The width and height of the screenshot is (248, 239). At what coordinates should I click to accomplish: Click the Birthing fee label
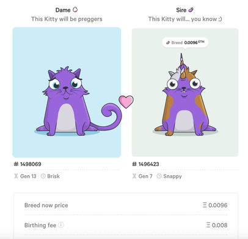point(40,225)
